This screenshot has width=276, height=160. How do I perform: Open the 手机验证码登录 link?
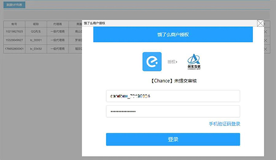pos(224,124)
